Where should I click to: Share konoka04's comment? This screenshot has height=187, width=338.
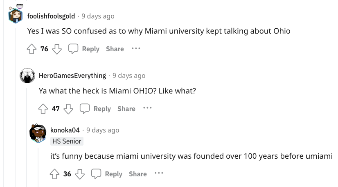[137, 174]
